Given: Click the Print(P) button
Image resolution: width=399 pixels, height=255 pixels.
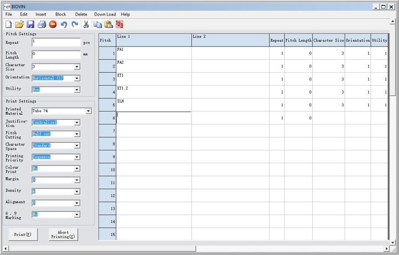Looking at the screenshot, I should (23, 235).
